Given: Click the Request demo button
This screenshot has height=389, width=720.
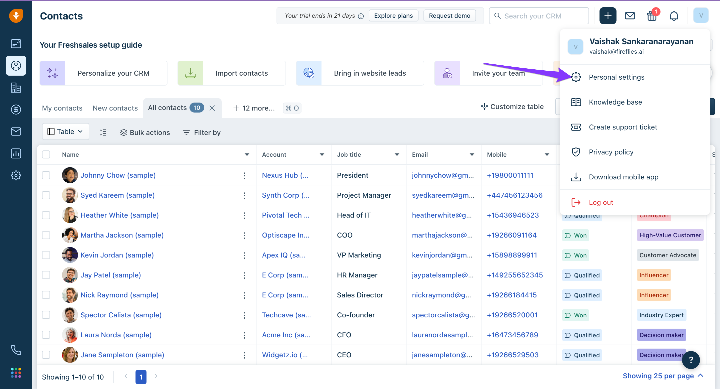Looking at the screenshot, I should click(449, 16).
